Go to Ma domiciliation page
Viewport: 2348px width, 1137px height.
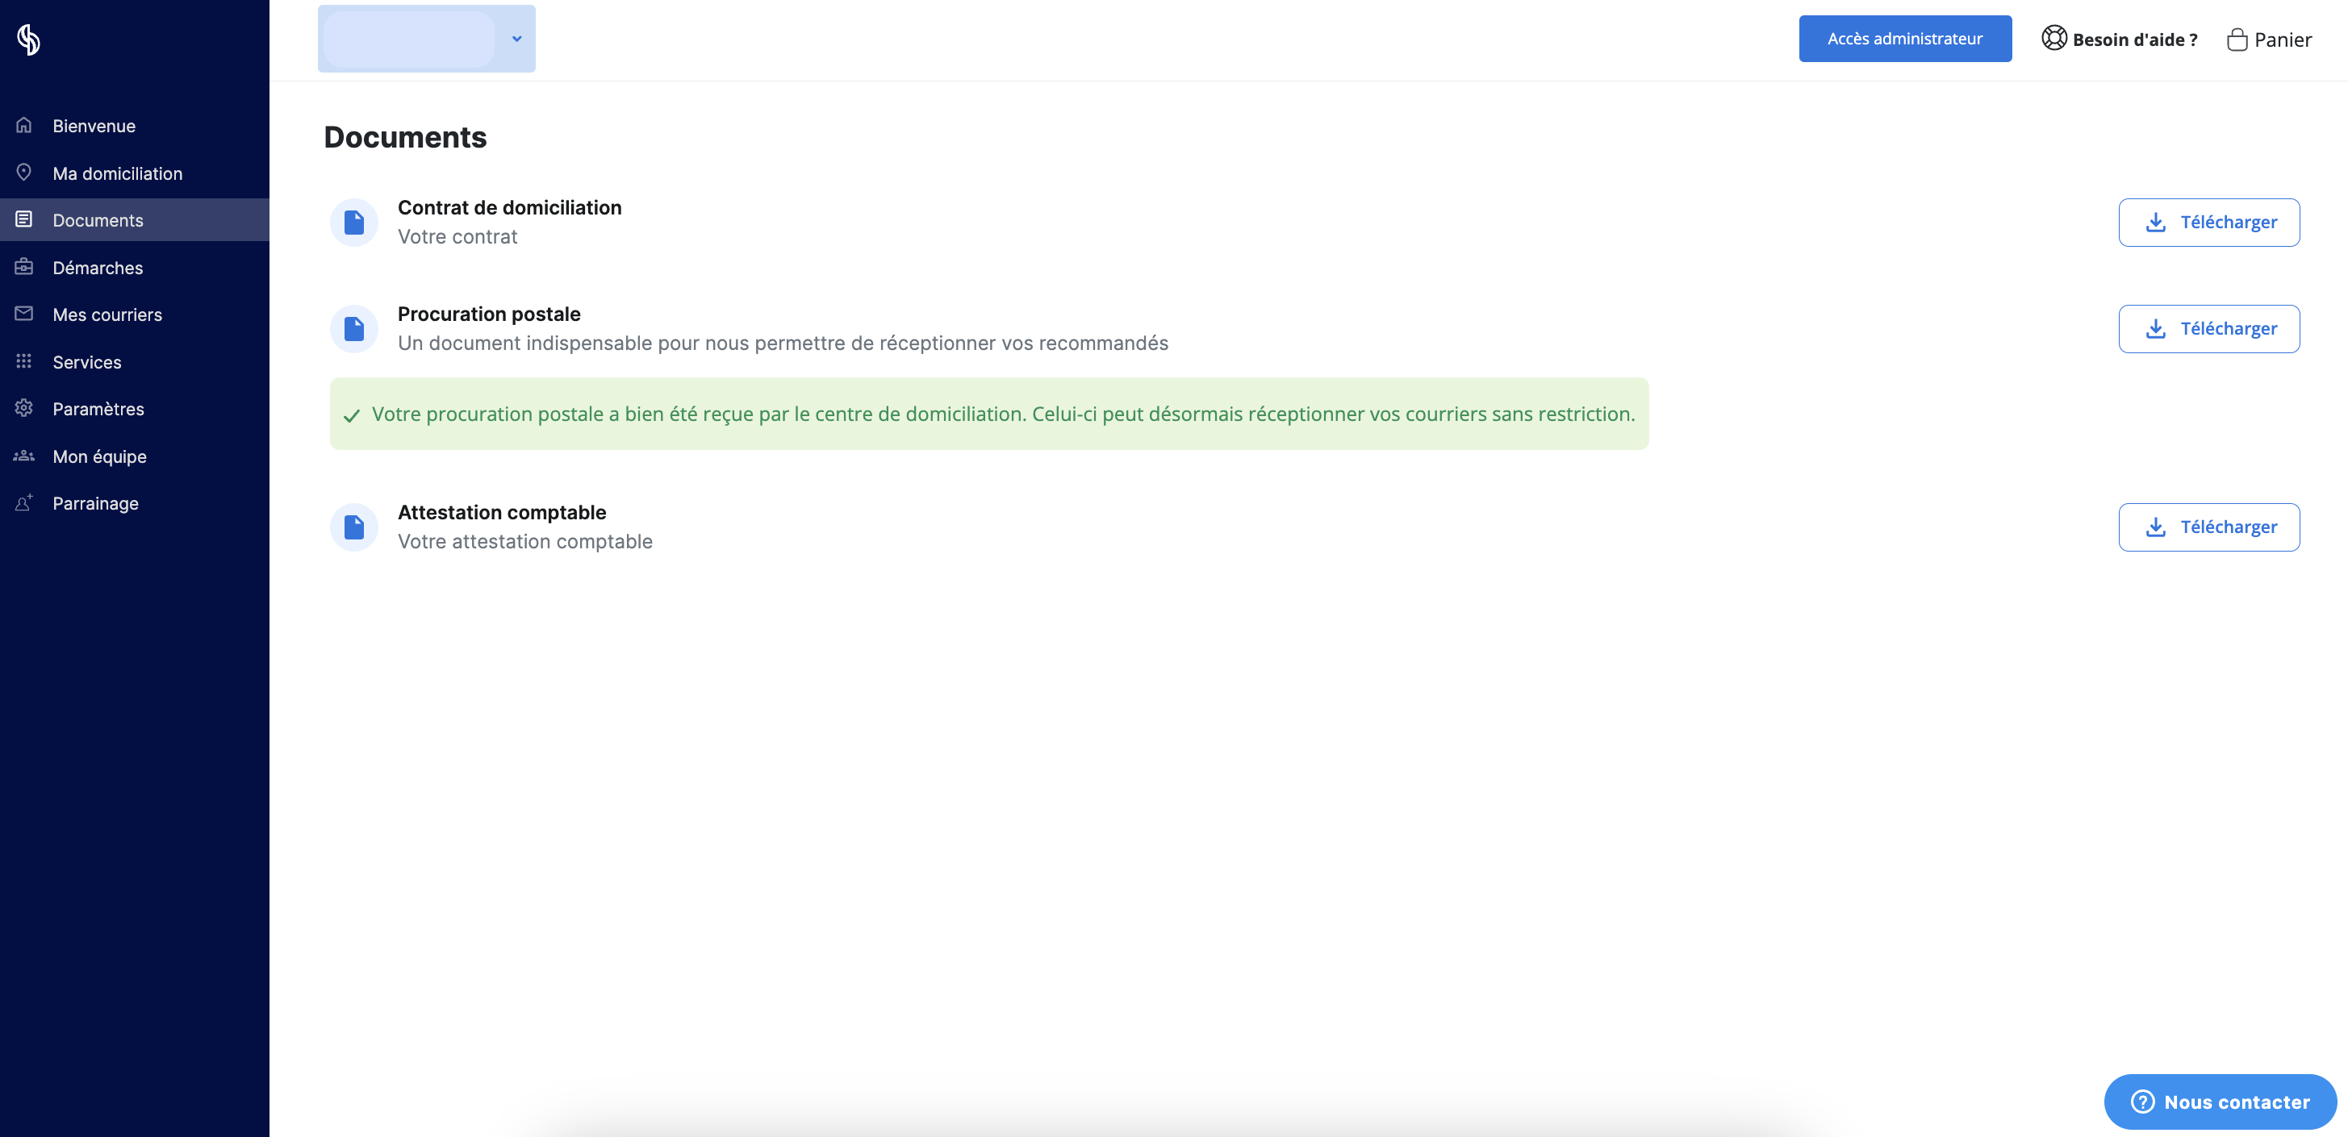(x=135, y=173)
